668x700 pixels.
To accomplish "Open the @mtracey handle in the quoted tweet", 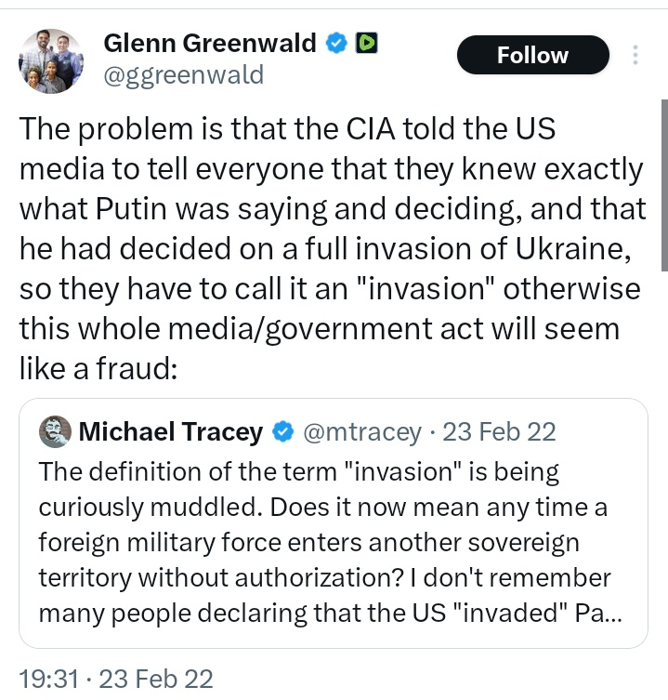I will tap(362, 432).
